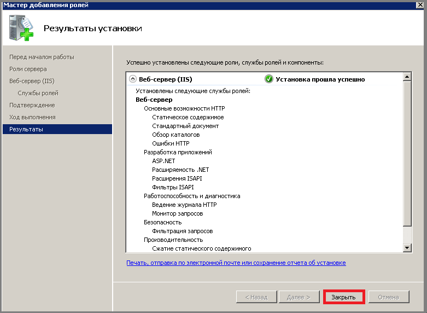Click Статическое содержимое entry
Viewport: 427px width, 313px height.
(x=188, y=117)
